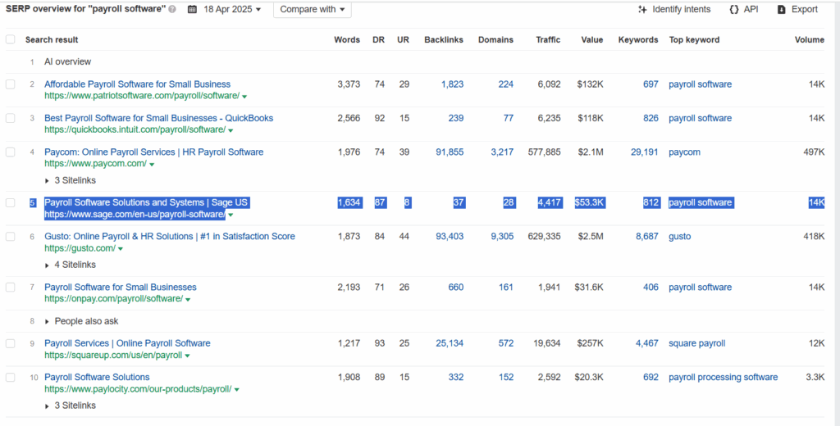Image resolution: width=840 pixels, height=426 pixels.
Task: Expand 4 Sitelinks under Gusto
Action: coord(71,265)
